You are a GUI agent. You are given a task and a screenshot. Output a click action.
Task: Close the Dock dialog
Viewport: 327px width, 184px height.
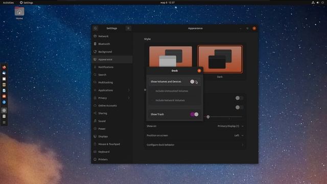pyautogui.click(x=199, y=71)
